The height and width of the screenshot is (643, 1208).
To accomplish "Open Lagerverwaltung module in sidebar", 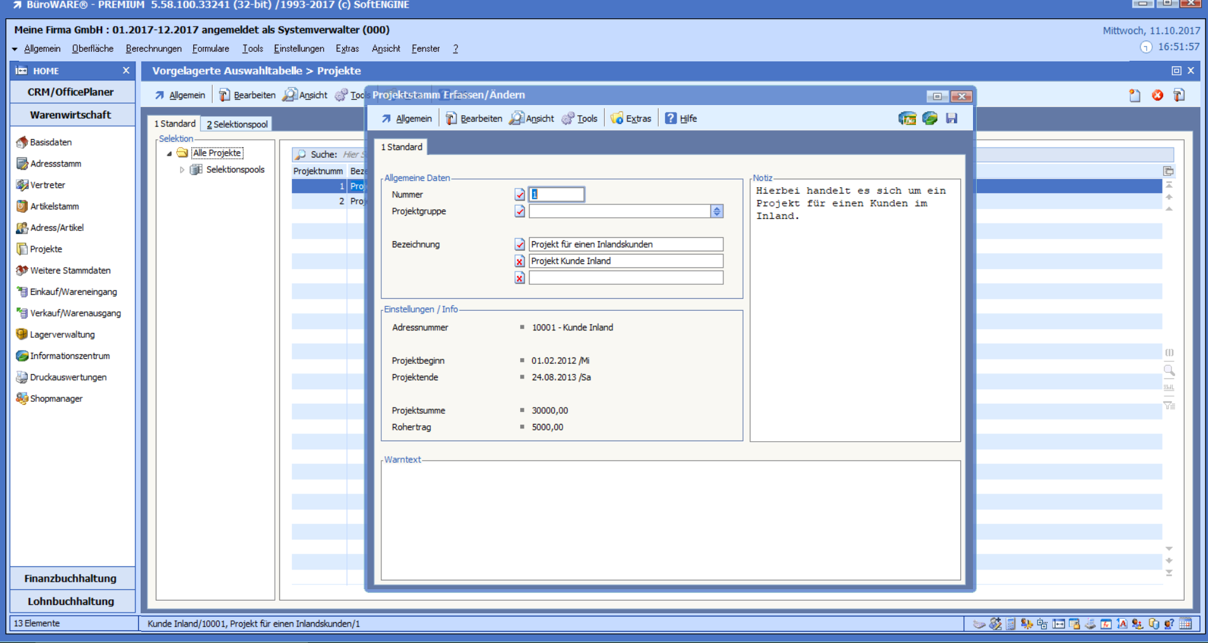I will point(62,335).
